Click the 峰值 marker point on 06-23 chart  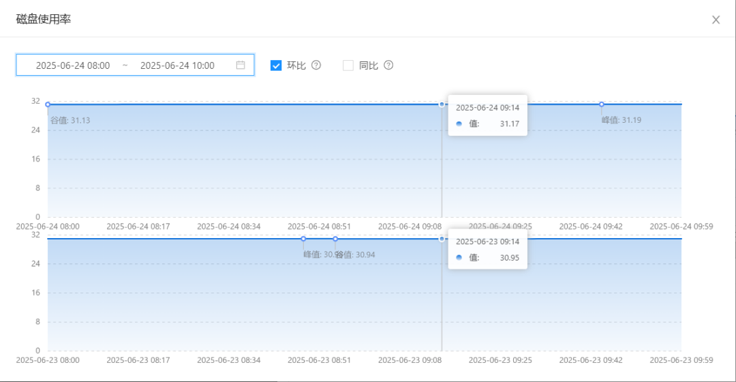click(x=303, y=239)
